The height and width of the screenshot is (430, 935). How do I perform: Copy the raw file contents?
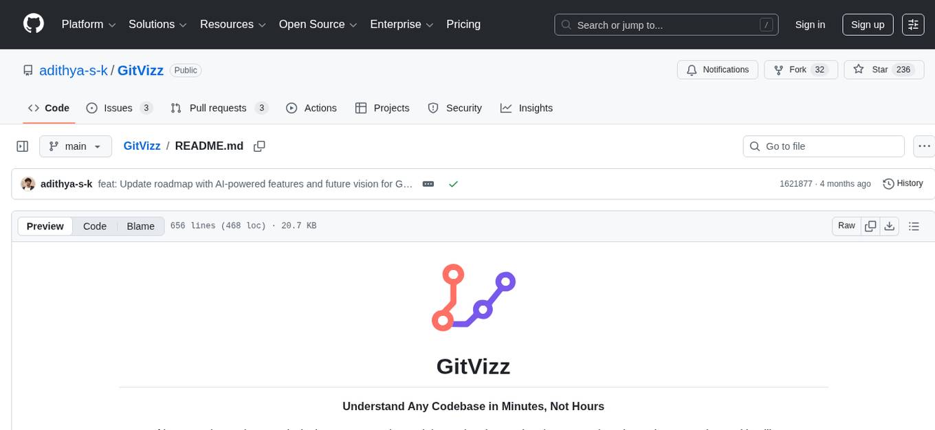point(870,225)
